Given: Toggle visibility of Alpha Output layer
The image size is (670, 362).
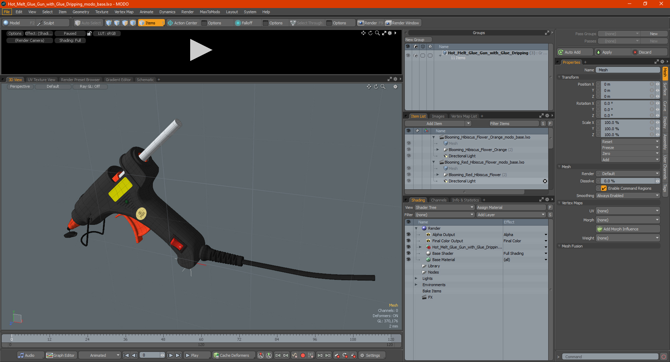Looking at the screenshot, I should pyautogui.click(x=409, y=235).
